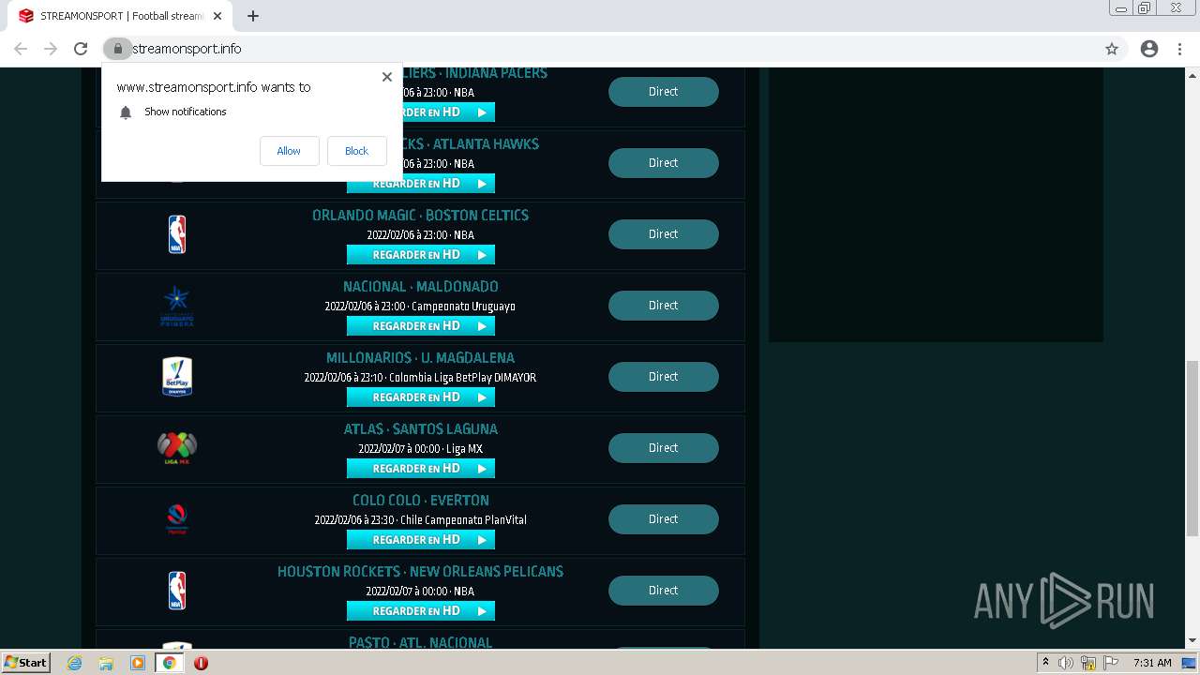Image resolution: width=1200 pixels, height=675 pixels.
Task: Click Regarder en HD for Colo Colo
Action: click(x=421, y=540)
